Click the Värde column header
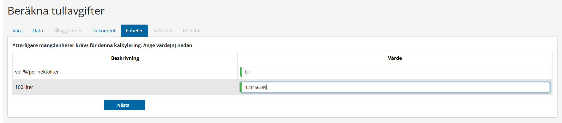Image resolution: width=562 pixels, height=123 pixels. [x=395, y=58]
